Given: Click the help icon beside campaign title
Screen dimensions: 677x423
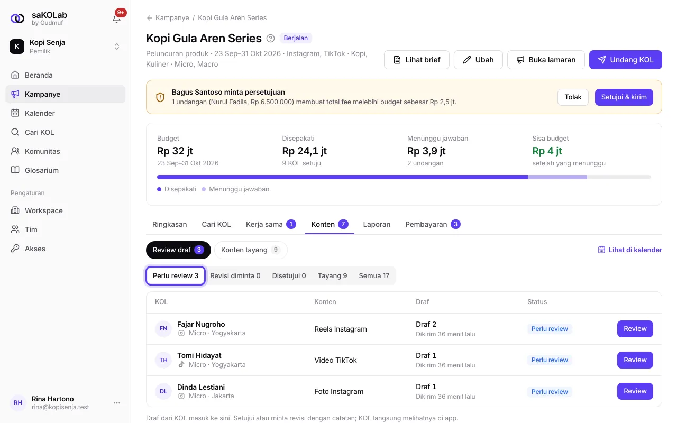Looking at the screenshot, I should click(x=270, y=38).
